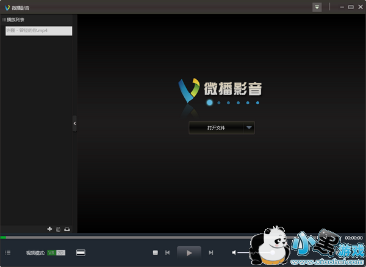Select playlist entry 许巍 - 曾经的你.mp4

pos(39,30)
